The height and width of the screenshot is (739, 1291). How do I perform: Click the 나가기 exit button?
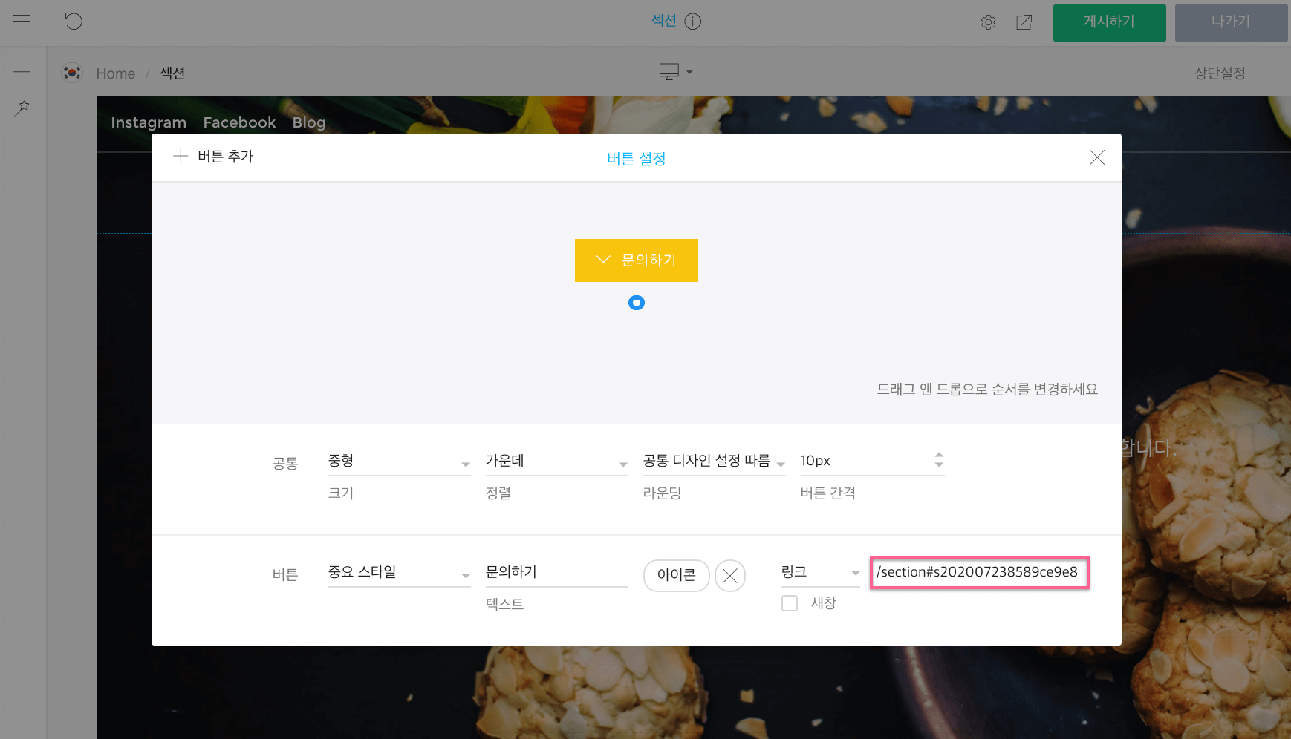pos(1231,22)
